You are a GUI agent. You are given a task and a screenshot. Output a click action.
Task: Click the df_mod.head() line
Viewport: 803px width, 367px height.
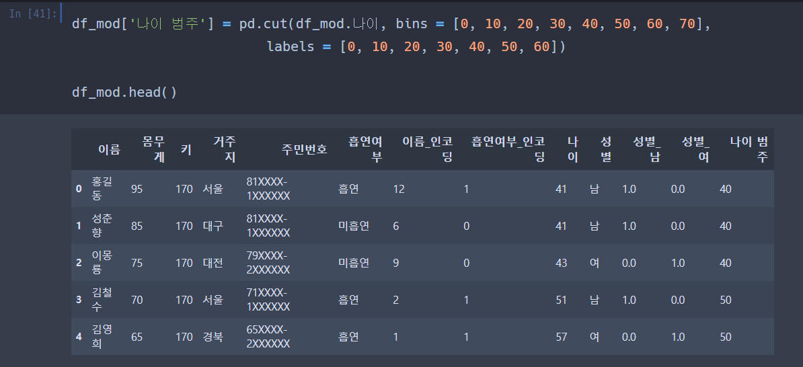124,92
